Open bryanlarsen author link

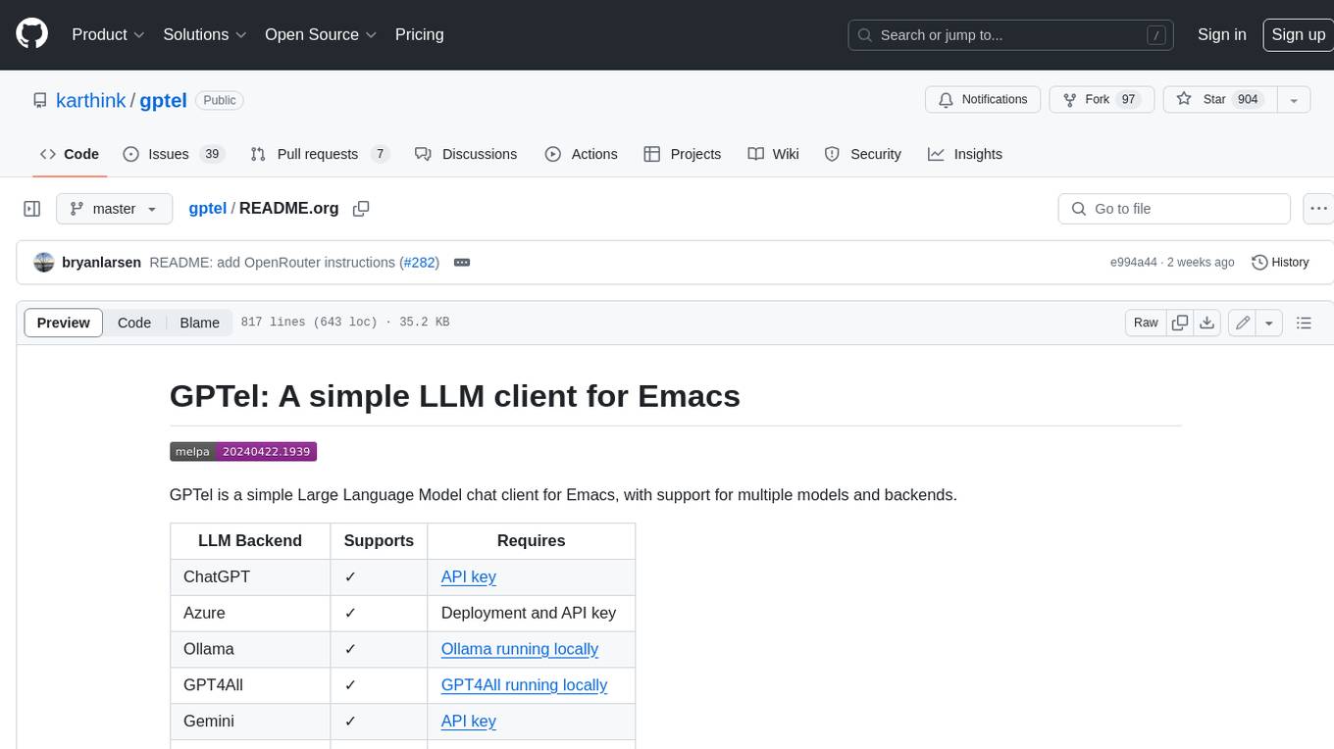pyautogui.click(x=102, y=263)
